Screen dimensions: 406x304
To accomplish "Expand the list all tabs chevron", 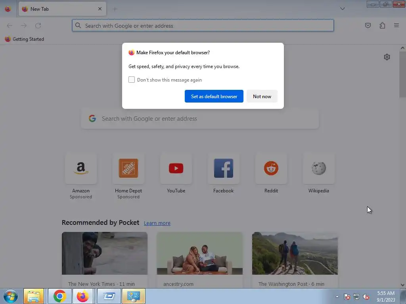I will coord(342,9).
